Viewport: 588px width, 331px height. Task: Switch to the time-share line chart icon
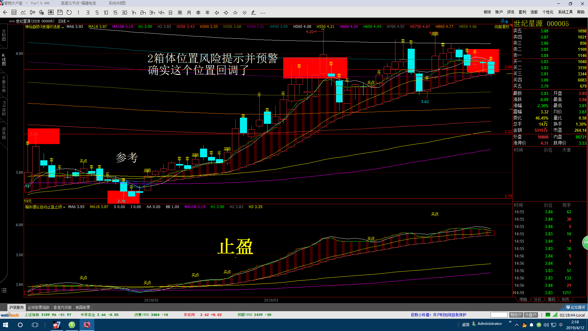coord(23,13)
